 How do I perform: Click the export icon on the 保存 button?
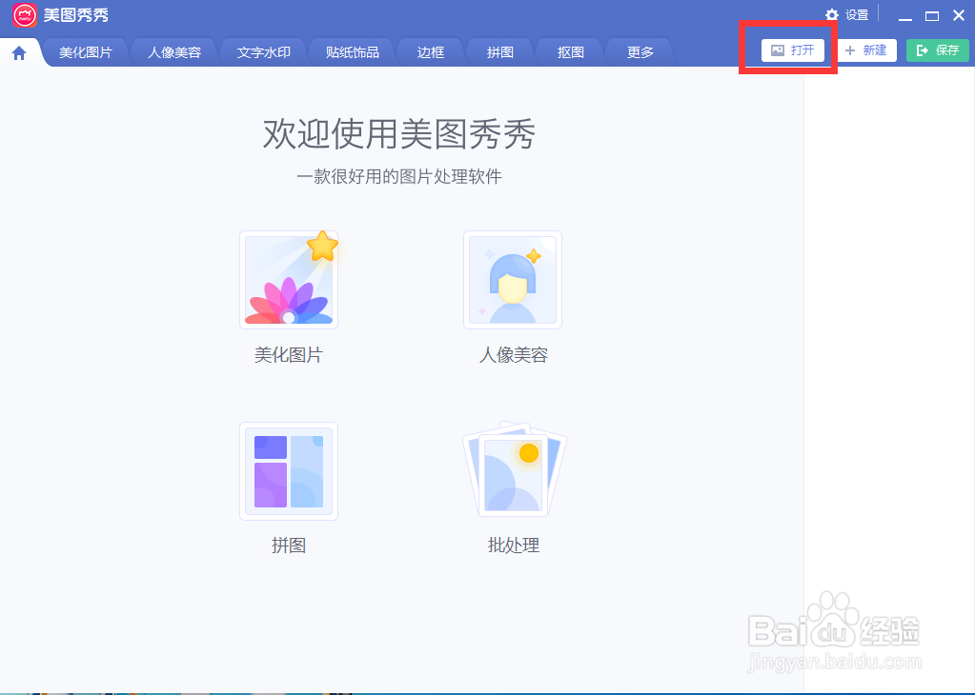922,50
